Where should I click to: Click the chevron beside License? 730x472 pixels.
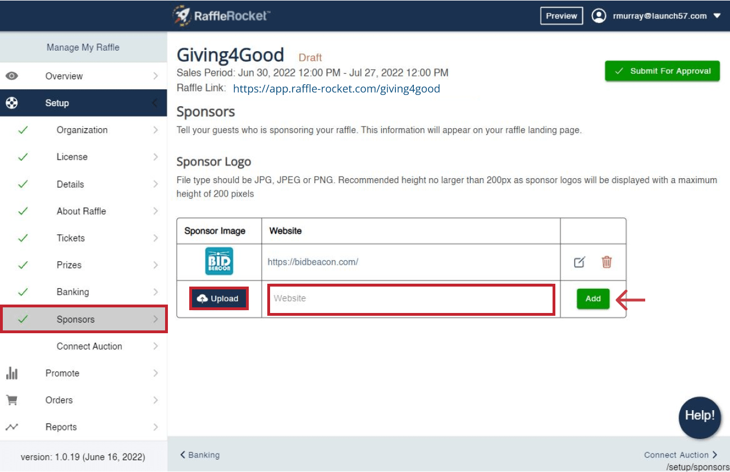[156, 157]
